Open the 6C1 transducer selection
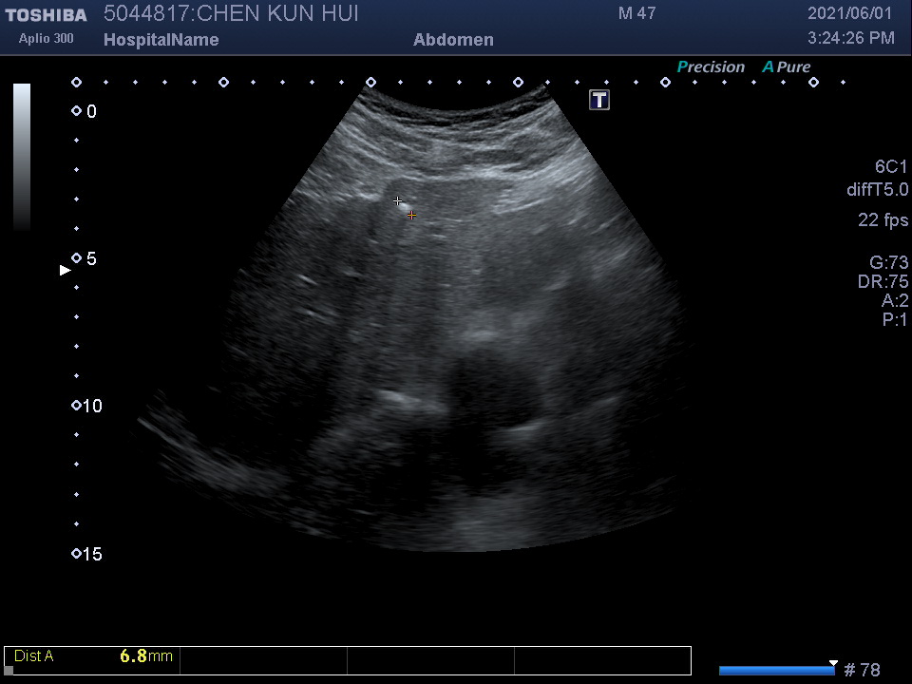 (x=891, y=167)
